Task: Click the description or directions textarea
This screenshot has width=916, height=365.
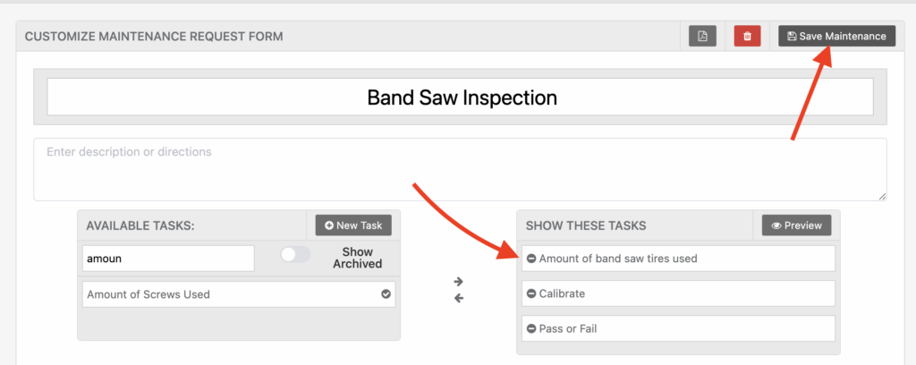Action: click(460, 168)
